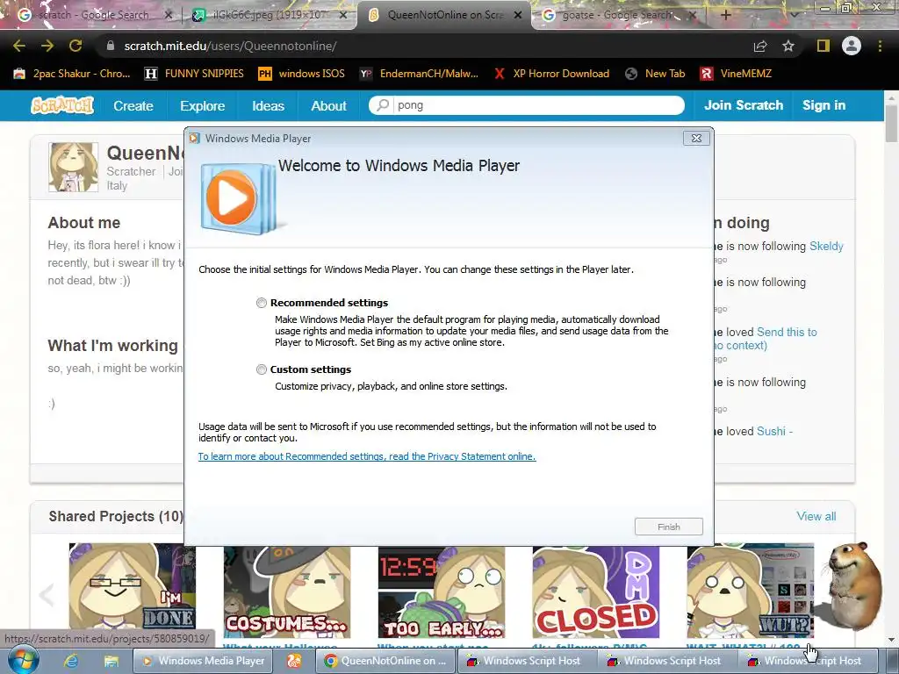The height and width of the screenshot is (674, 899).
Task: Open 2pac Shakur bookmark
Action: (x=72, y=74)
